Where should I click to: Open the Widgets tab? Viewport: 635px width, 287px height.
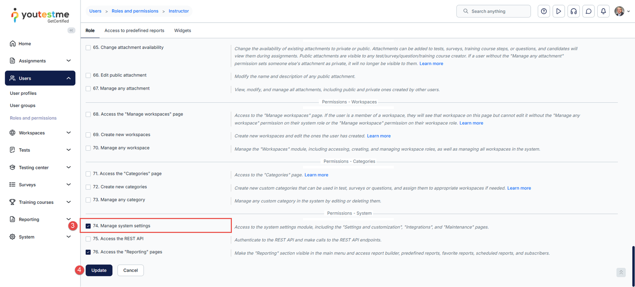point(183,31)
